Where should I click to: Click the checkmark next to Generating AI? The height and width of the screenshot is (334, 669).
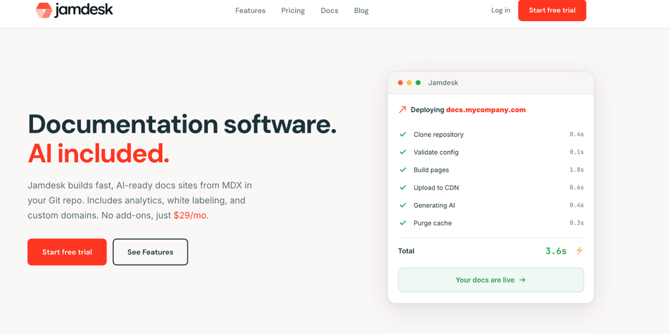[403, 205]
